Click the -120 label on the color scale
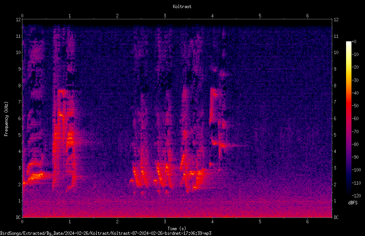Viewport: 365px width, 236px height. [x=356, y=195]
